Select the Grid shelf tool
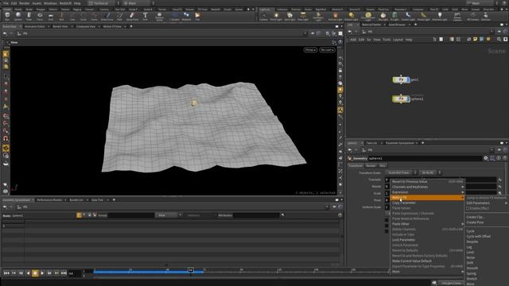Image resolution: width=509 pixels, height=286 pixels. click(x=51, y=16)
